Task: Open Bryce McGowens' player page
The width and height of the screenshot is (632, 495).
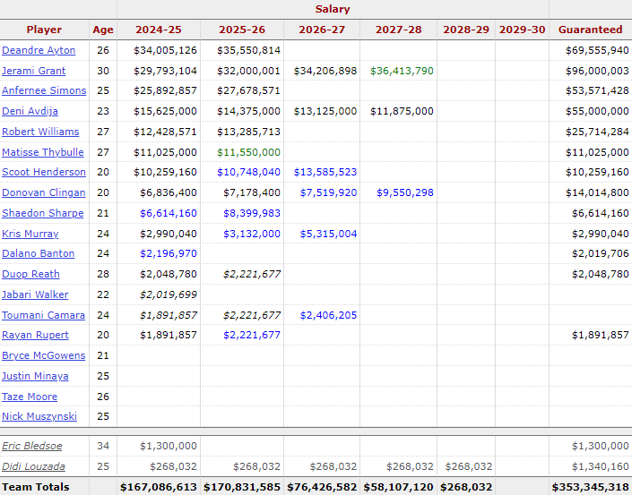Action: pyautogui.click(x=44, y=355)
